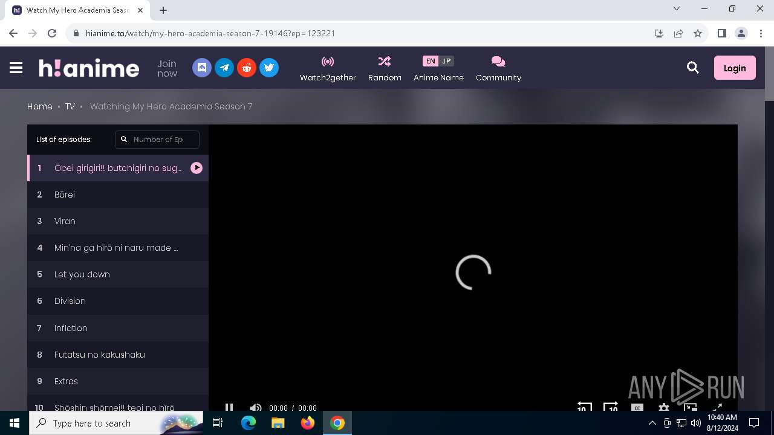
Task: Open the Community page in header
Action: pos(498,68)
